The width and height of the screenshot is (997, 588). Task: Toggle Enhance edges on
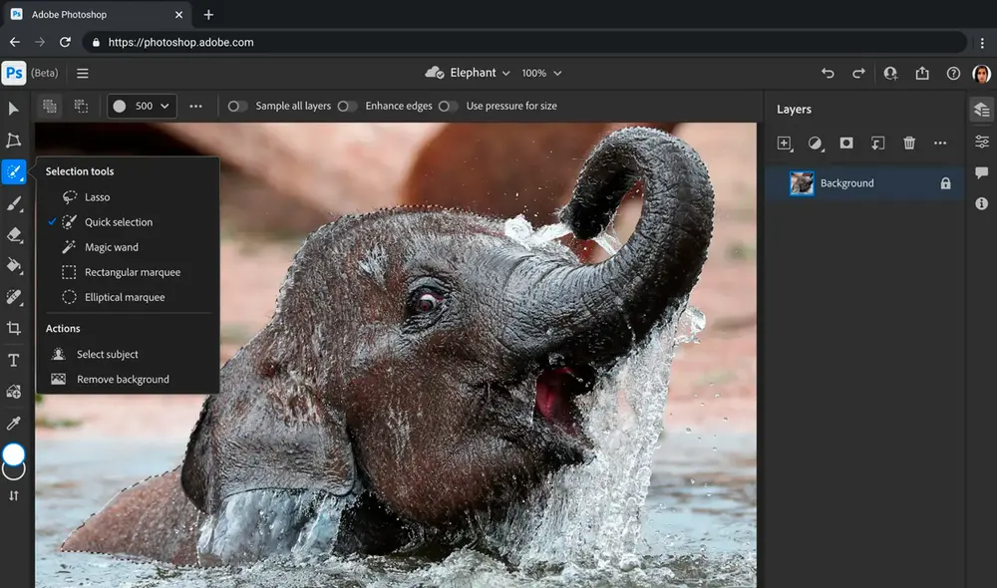348,106
